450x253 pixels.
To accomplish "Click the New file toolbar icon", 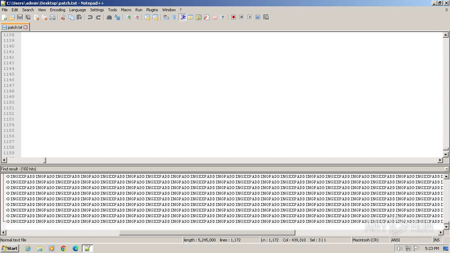I will click(x=4, y=17).
